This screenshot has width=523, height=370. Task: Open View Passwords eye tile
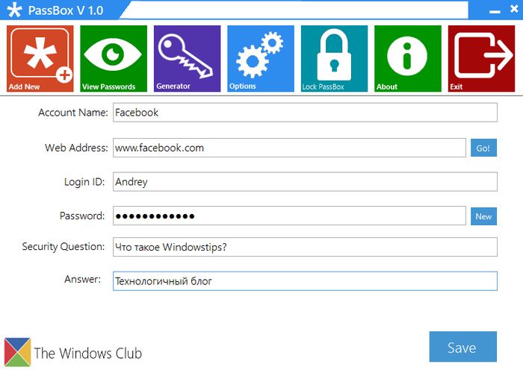(x=114, y=59)
